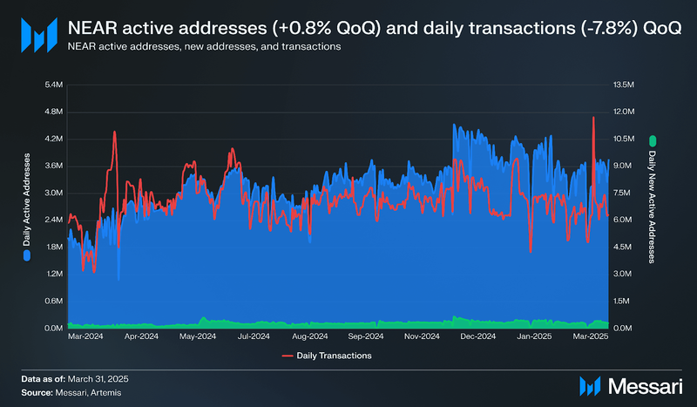Click the Messari wordmark in the footer
The height and width of the screenshot is (407, 697).
pos(645,386)
